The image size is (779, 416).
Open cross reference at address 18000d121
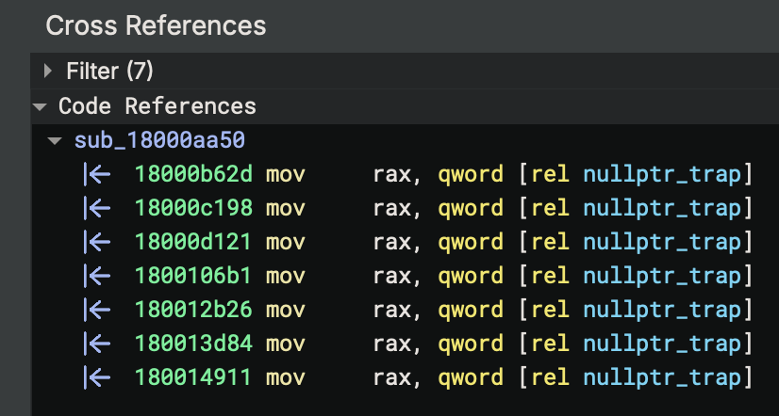point(193,243)
